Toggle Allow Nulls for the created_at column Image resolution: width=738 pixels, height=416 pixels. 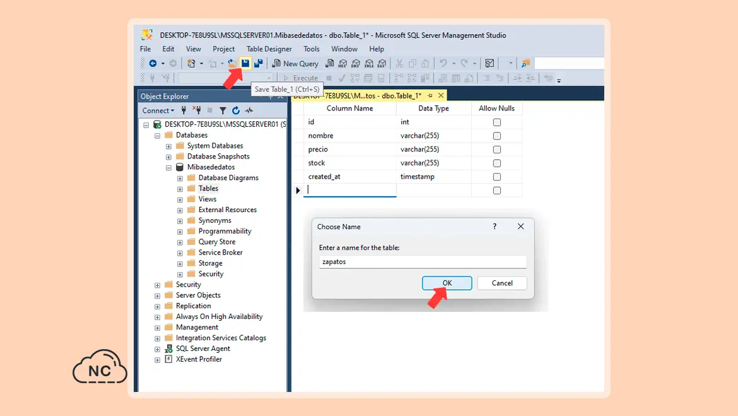click(497, 177)
